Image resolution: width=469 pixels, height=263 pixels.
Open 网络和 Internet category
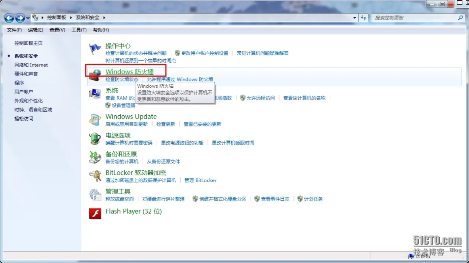[31, 65]
